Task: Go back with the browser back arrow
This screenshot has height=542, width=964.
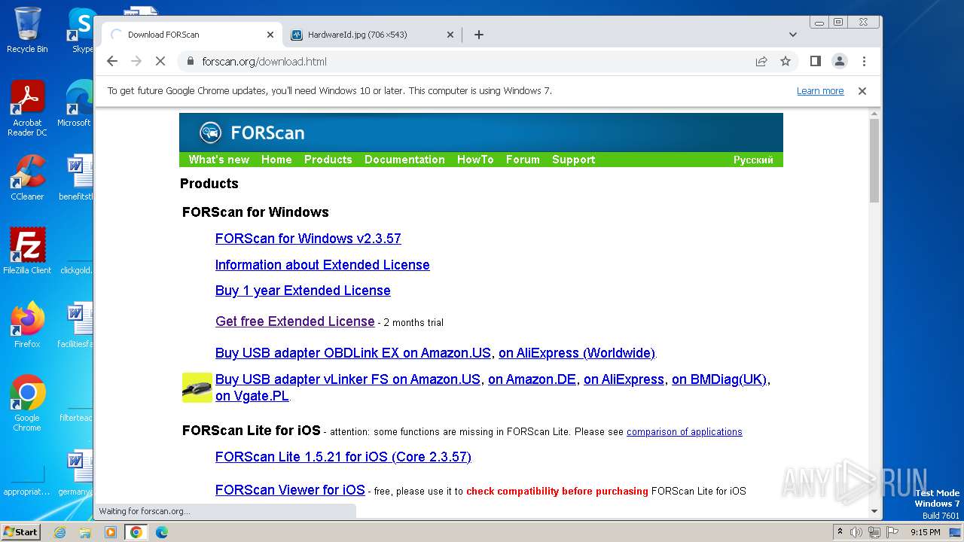Action: pos(112,61)
